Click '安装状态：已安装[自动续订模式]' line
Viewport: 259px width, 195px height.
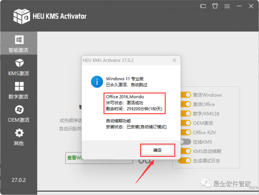[x=136, y=127]
